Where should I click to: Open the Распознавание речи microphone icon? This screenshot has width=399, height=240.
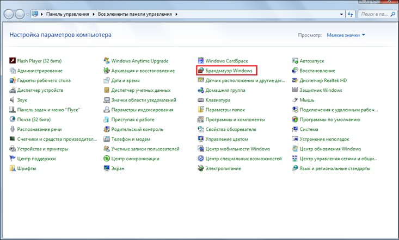(13, 129)
